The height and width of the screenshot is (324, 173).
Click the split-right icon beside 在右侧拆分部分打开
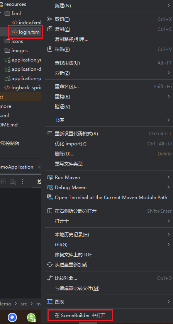pyautogui.click(x=50, y=211)
